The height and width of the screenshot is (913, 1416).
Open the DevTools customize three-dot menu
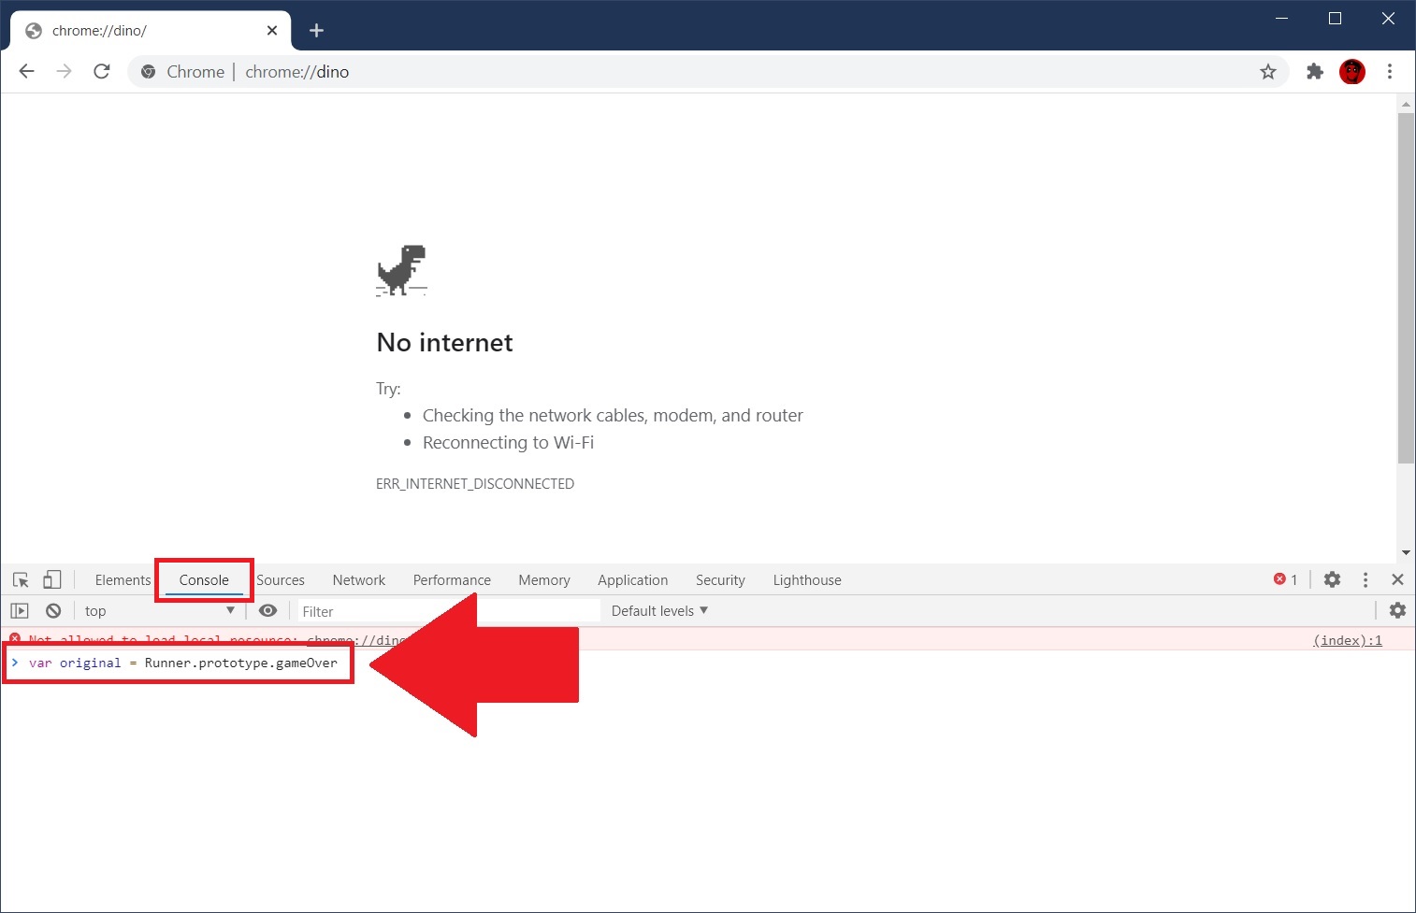tap(1365, 580)
